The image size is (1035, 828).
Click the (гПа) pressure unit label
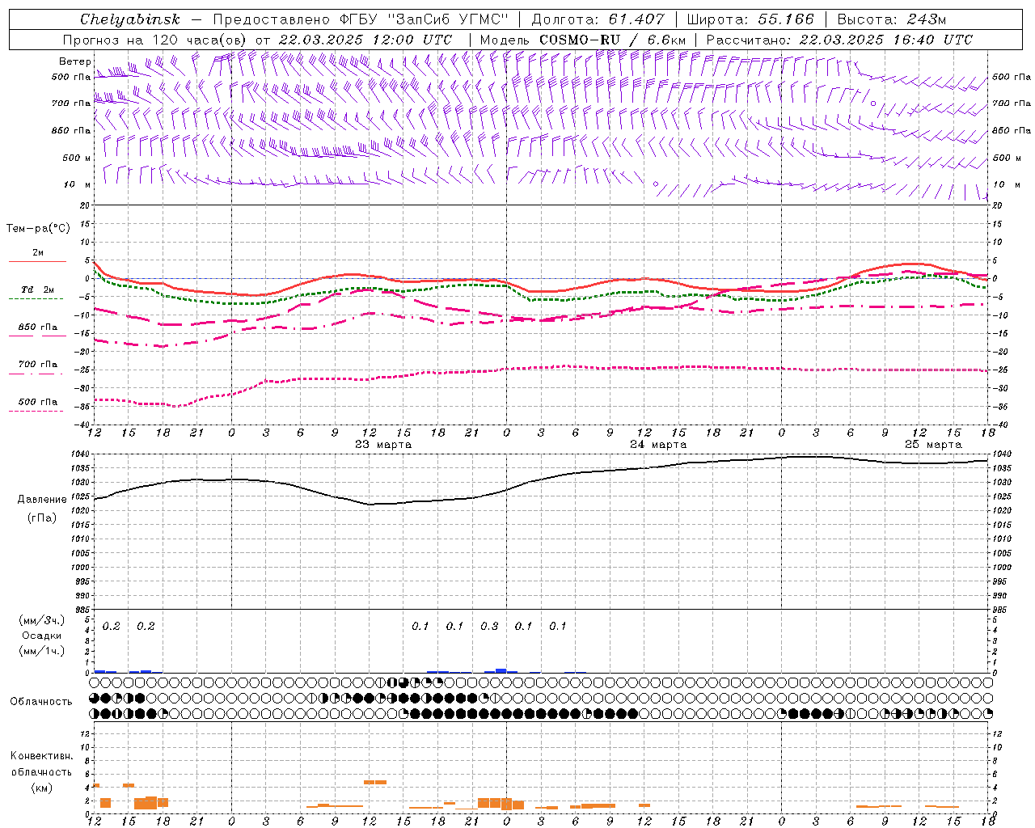tap(42, 518)
